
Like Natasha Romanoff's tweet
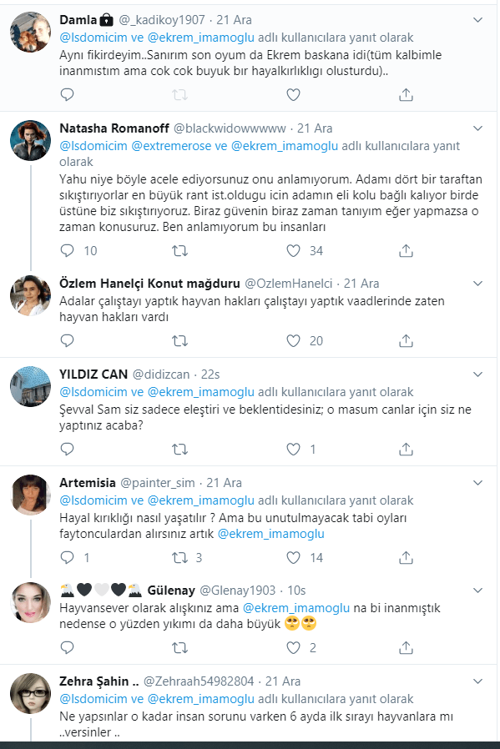pos(292,249)
